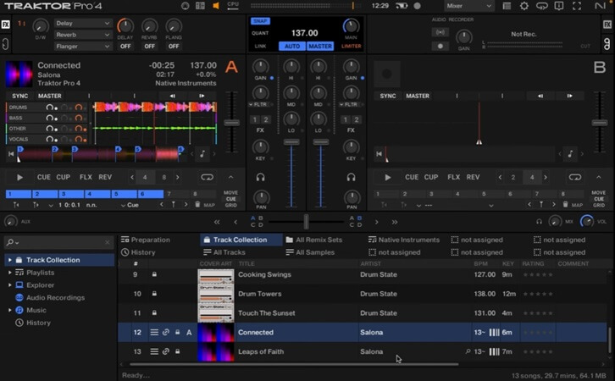The image size is (615, 381).
Task: Select the All Remix Sets favorite
Action: click(x=314, y=240)
